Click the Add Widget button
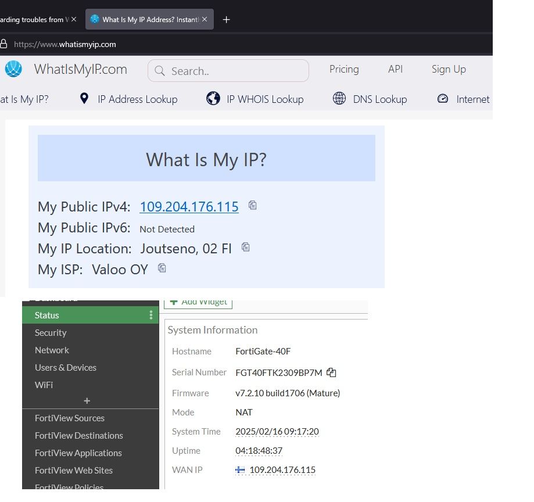The height and width of the screenshot is (502, 534). 198,303
